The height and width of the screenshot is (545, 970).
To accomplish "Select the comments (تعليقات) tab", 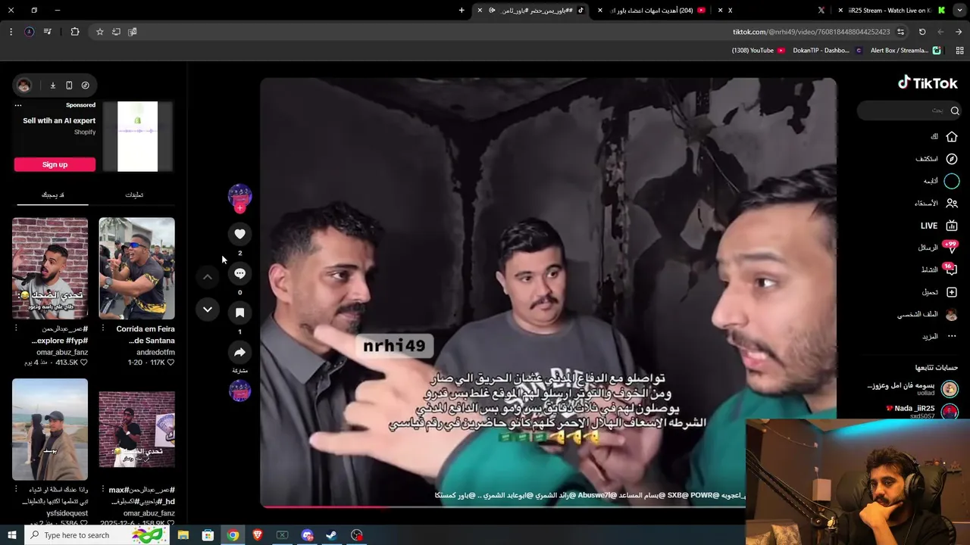I will (x=134, y=195).
